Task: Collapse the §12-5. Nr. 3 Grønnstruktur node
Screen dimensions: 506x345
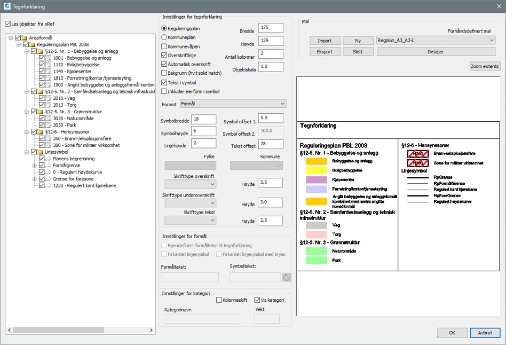Action: pyautogui.click(x=26, y=112)
